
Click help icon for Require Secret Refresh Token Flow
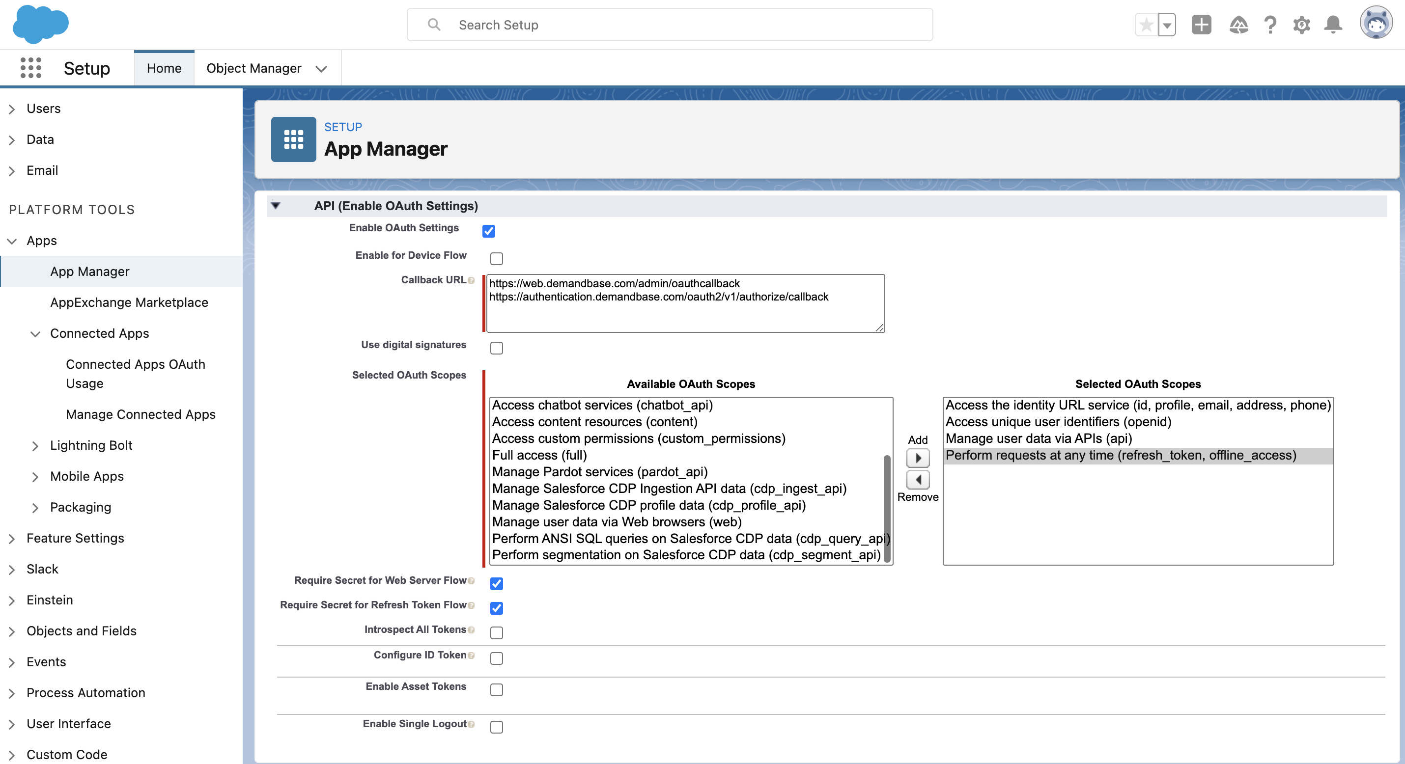[x=471, y=605]
